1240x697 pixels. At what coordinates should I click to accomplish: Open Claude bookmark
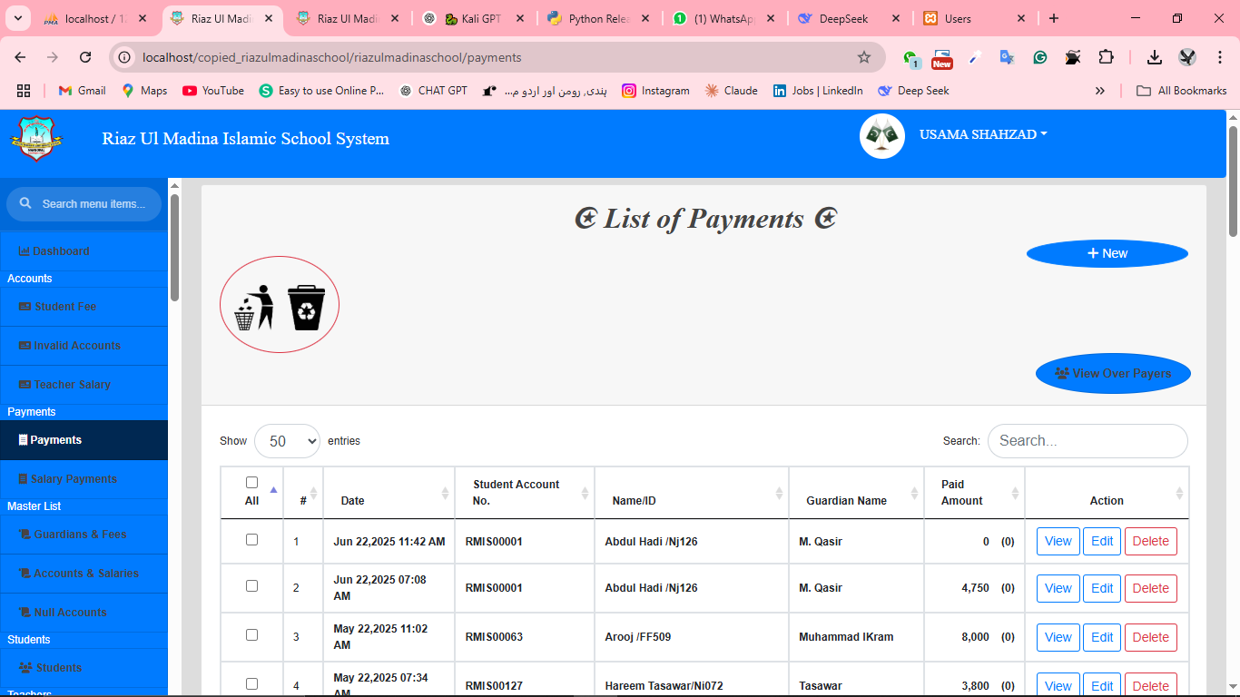pyautogui.click(x=731, y=91)
